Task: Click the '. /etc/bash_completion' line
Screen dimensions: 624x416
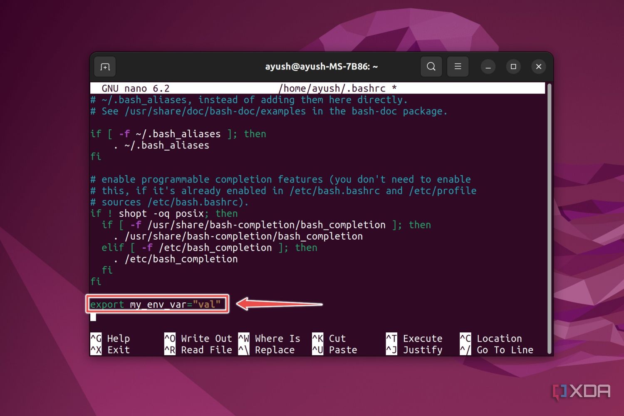Action: (x=176, y=259)
